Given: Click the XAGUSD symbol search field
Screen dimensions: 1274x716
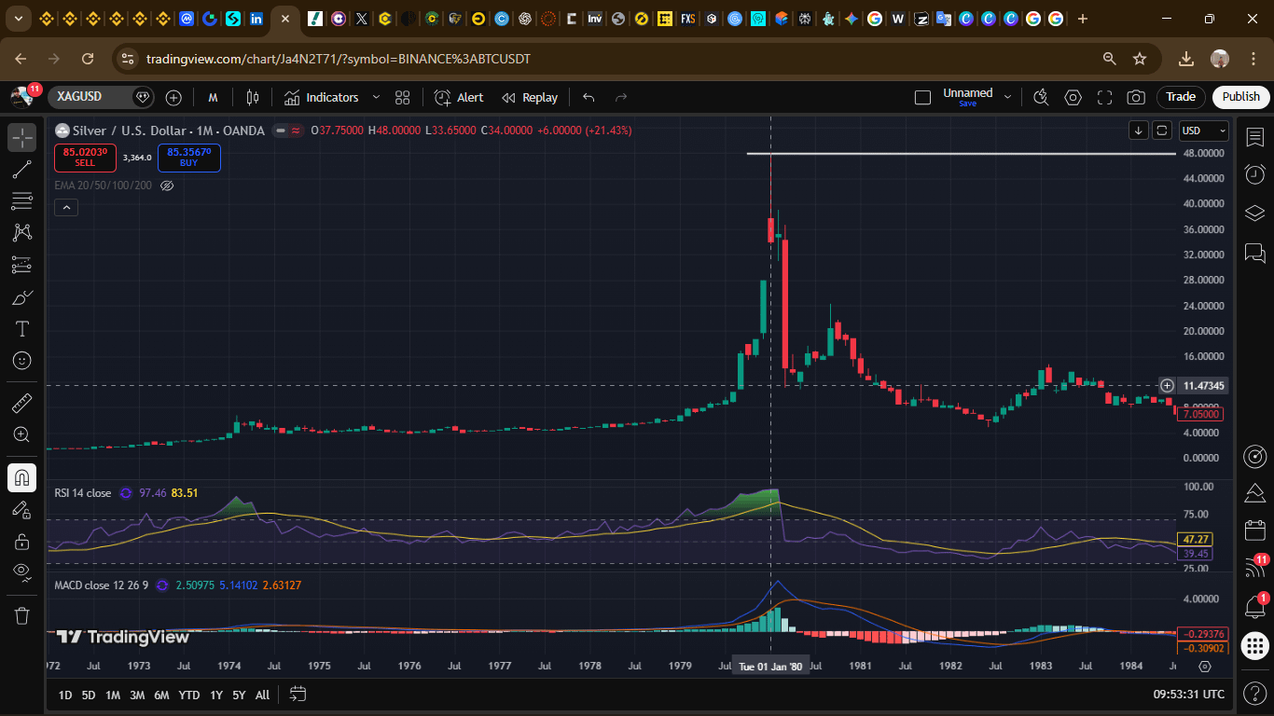Looking at the screenshot, I should [x=101, y=97].
